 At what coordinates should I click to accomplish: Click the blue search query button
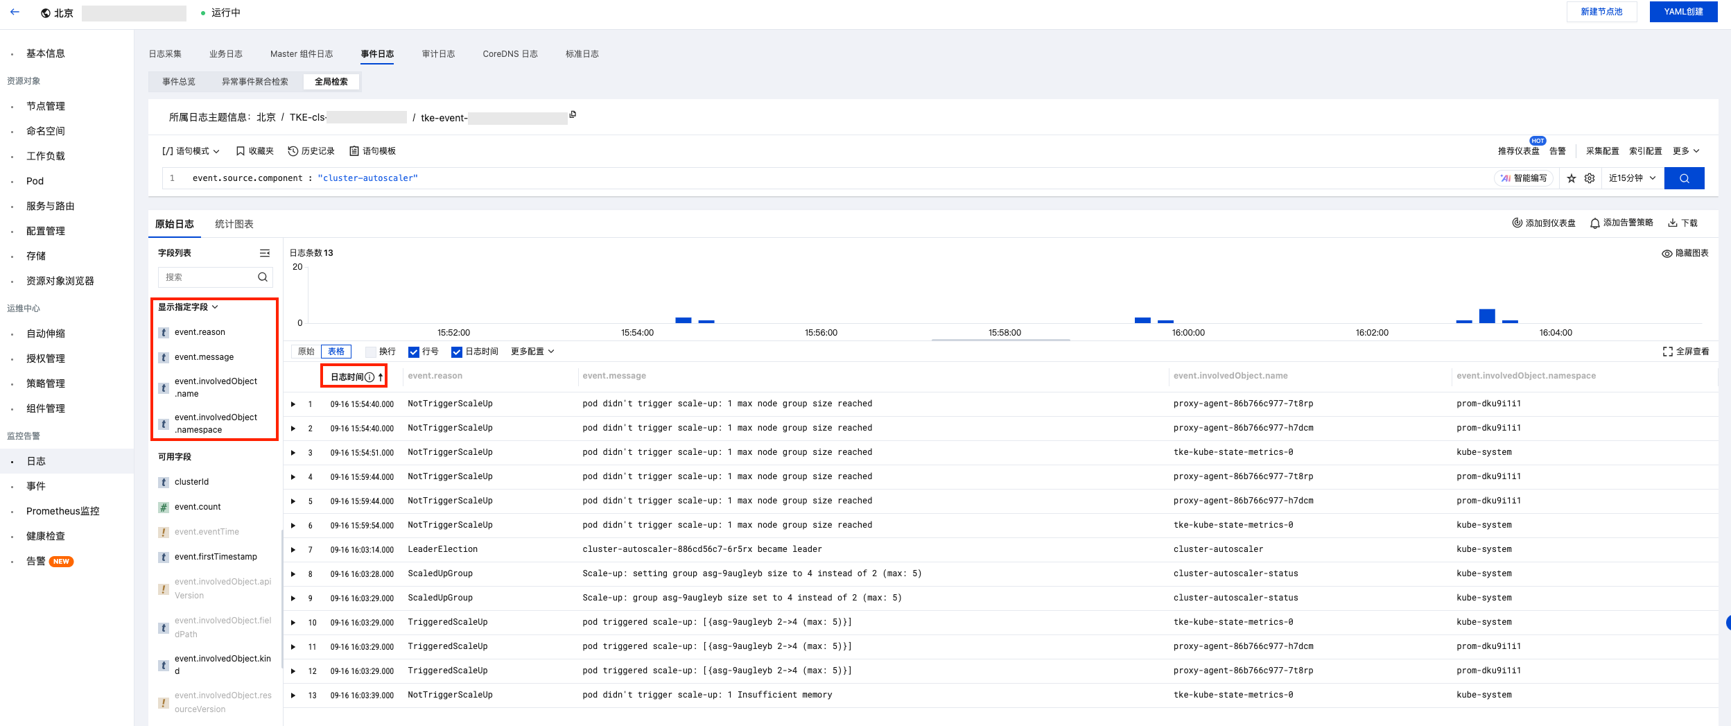tap(1683, 178)
